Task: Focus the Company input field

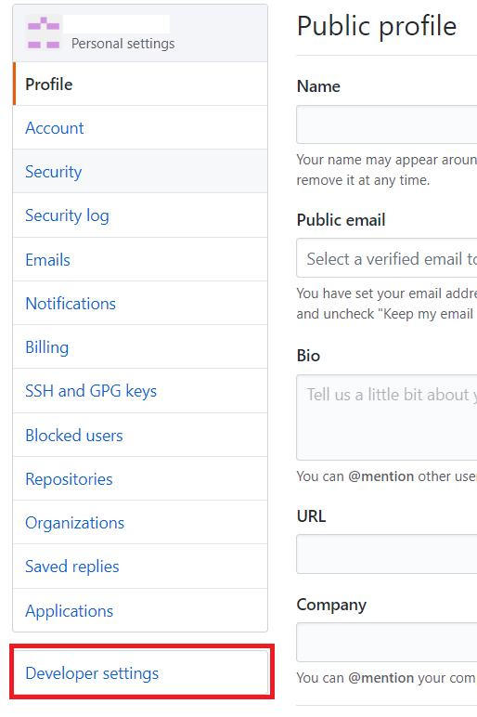Action: click(387, 642)
